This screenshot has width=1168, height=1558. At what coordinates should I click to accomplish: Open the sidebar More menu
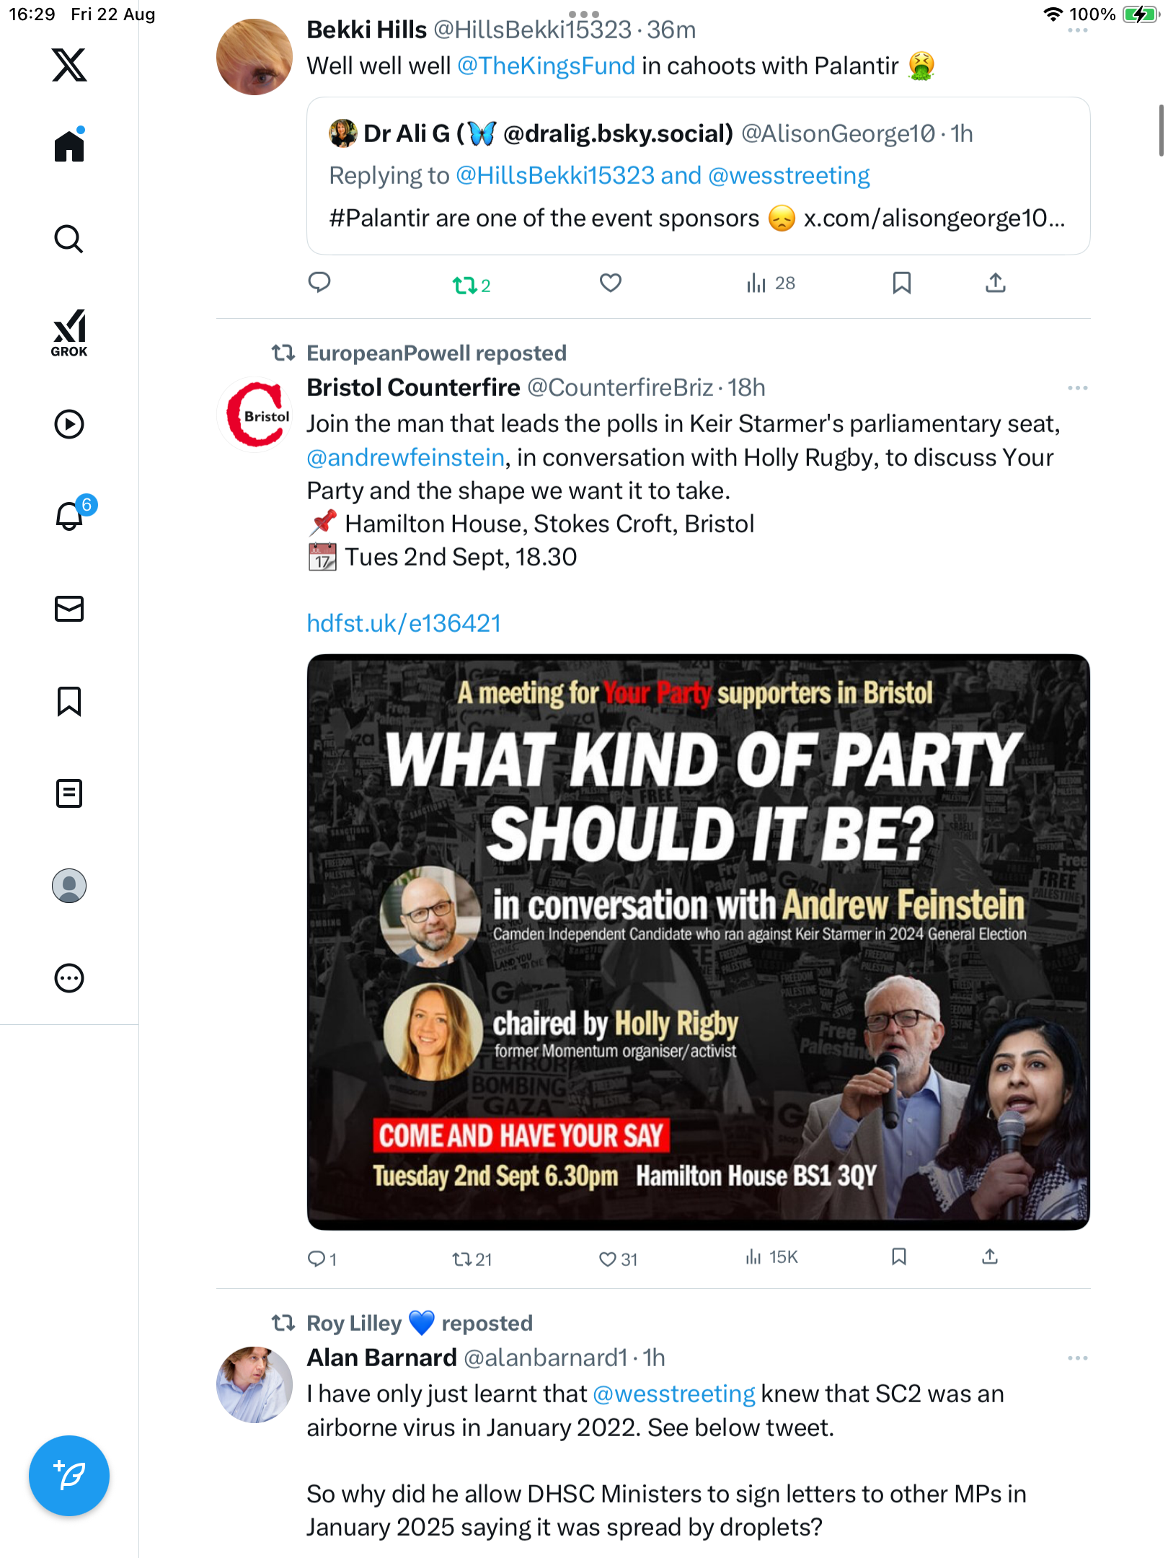pos(69,978)
